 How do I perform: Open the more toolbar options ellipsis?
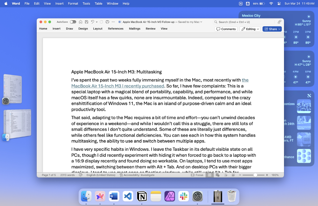(113, 22)
